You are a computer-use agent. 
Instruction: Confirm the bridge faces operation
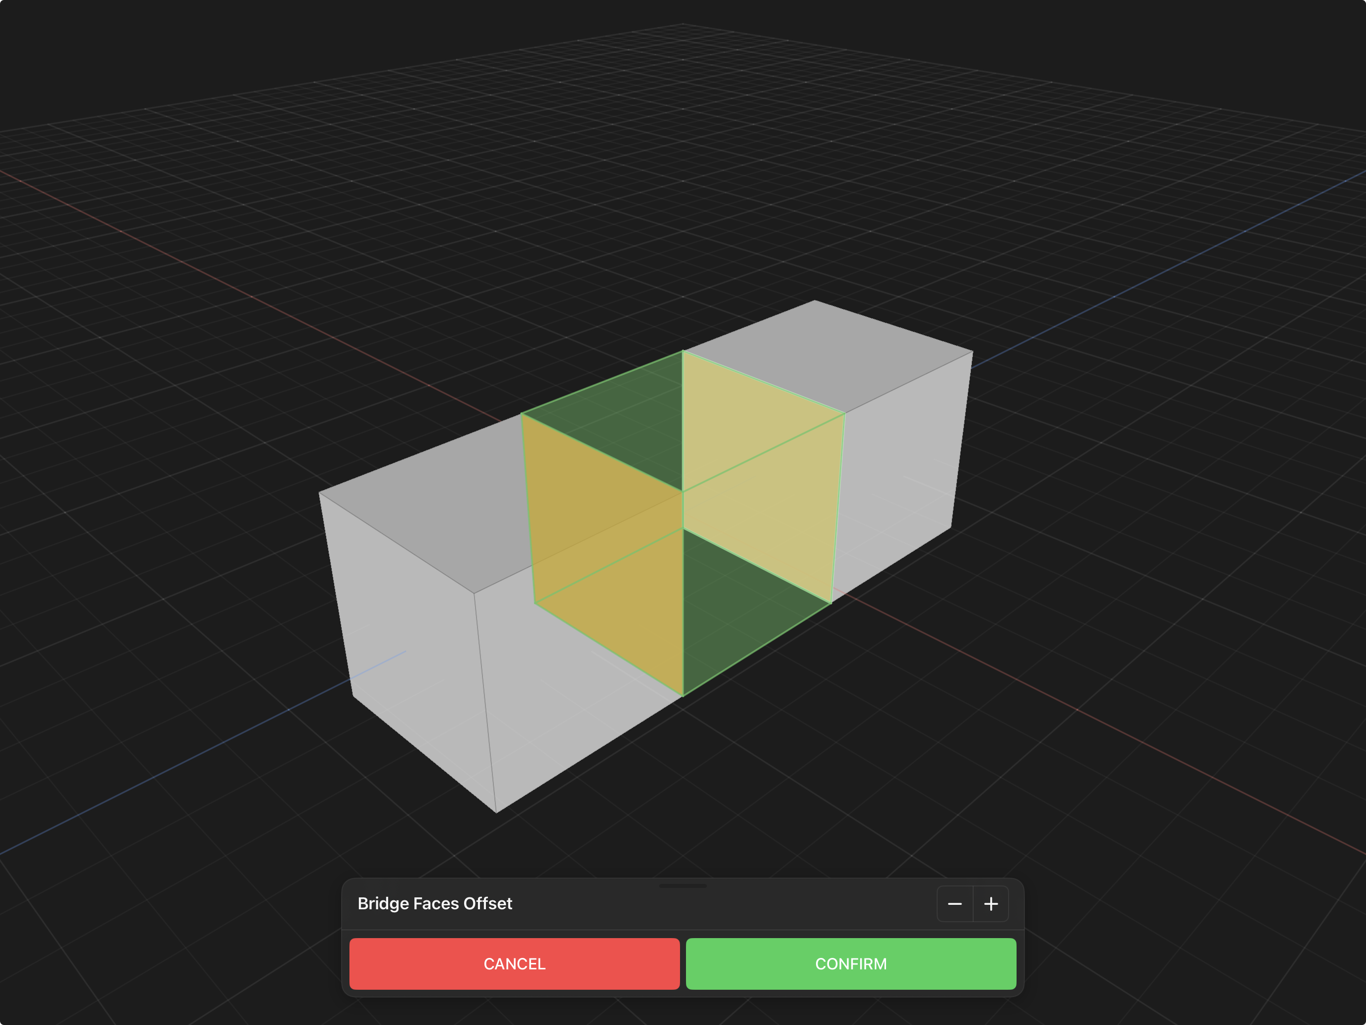coord(851,964)
